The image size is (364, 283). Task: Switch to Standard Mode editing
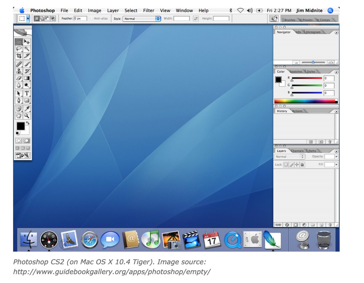pyautogui.click(x=19, y=141)
